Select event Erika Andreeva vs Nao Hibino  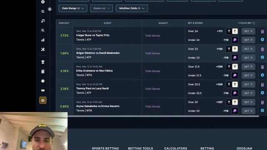[94, 70]
